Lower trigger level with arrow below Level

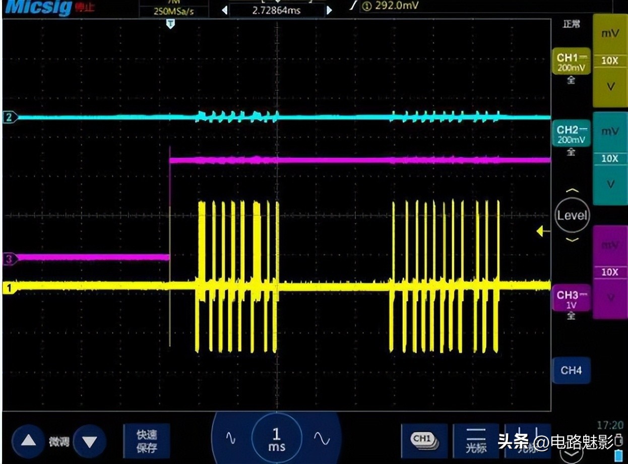click(x=572, y=240)
